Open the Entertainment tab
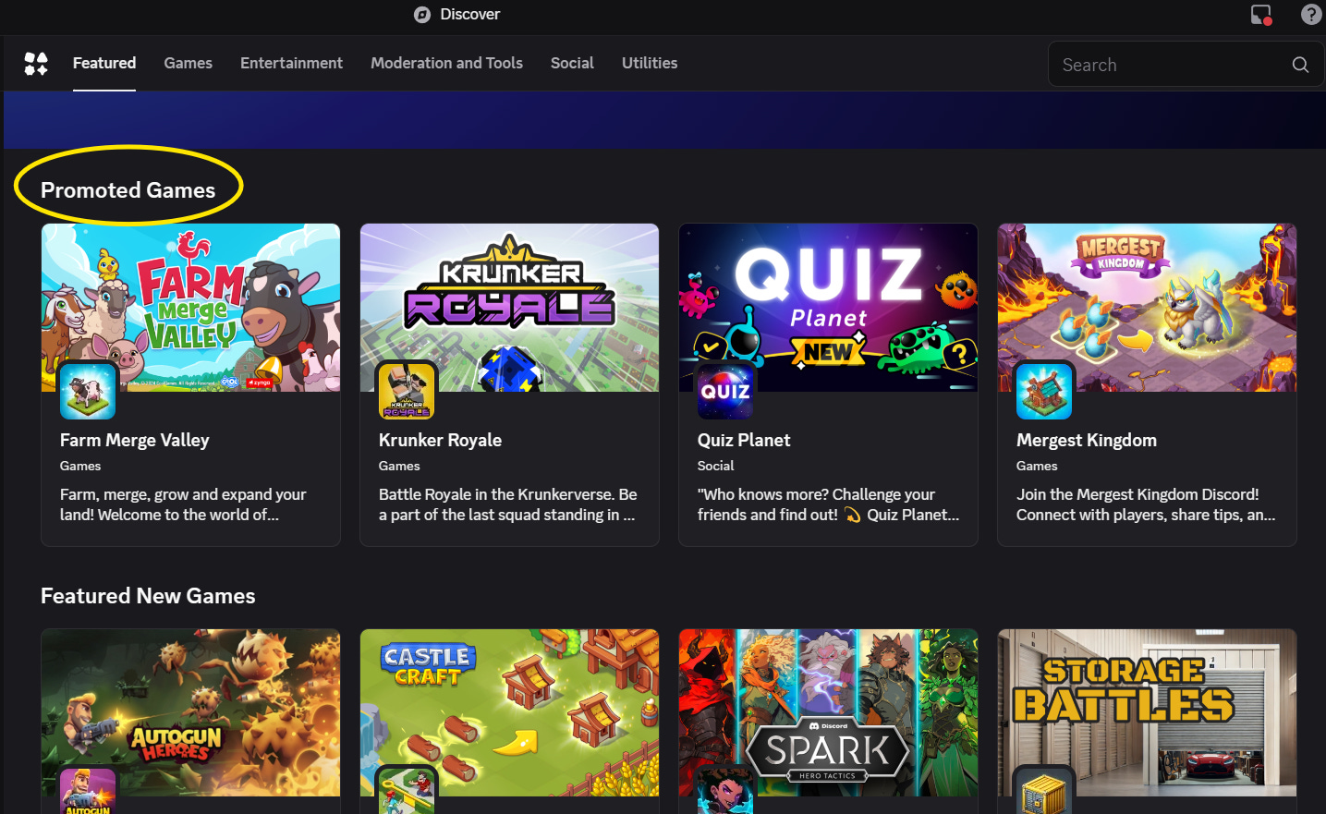Screen dimensions: 1326x814 click(291, 63)
